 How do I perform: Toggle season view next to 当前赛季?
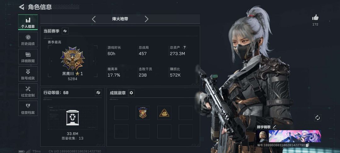[65, 31]
